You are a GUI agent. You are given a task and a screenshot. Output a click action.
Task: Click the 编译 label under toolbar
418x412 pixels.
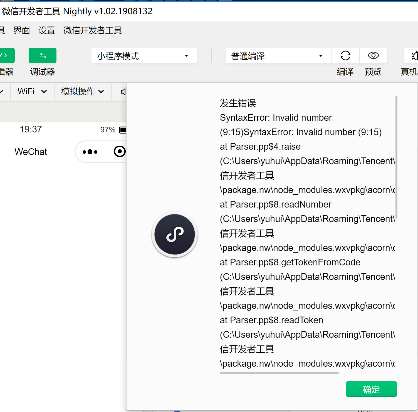[x=345, y=72]
